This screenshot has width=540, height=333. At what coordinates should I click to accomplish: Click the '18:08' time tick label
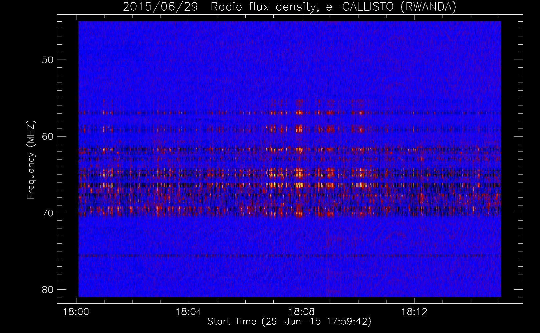(302, 312)
